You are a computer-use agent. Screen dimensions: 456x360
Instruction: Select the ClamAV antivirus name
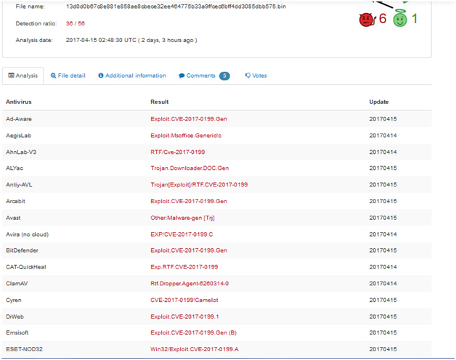click(x=17, y=284)
